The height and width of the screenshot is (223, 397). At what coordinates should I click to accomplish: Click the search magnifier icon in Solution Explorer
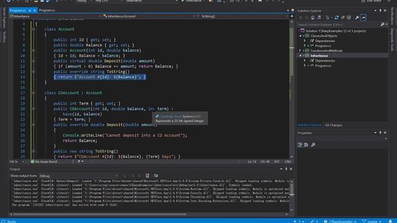tap(382, 25)
